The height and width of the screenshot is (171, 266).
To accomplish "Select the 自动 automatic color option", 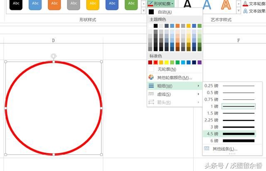I will (165, 12).
